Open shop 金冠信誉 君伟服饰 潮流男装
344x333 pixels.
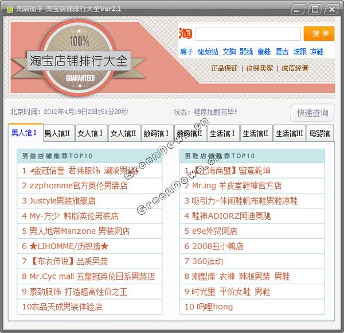coord(89,171)
